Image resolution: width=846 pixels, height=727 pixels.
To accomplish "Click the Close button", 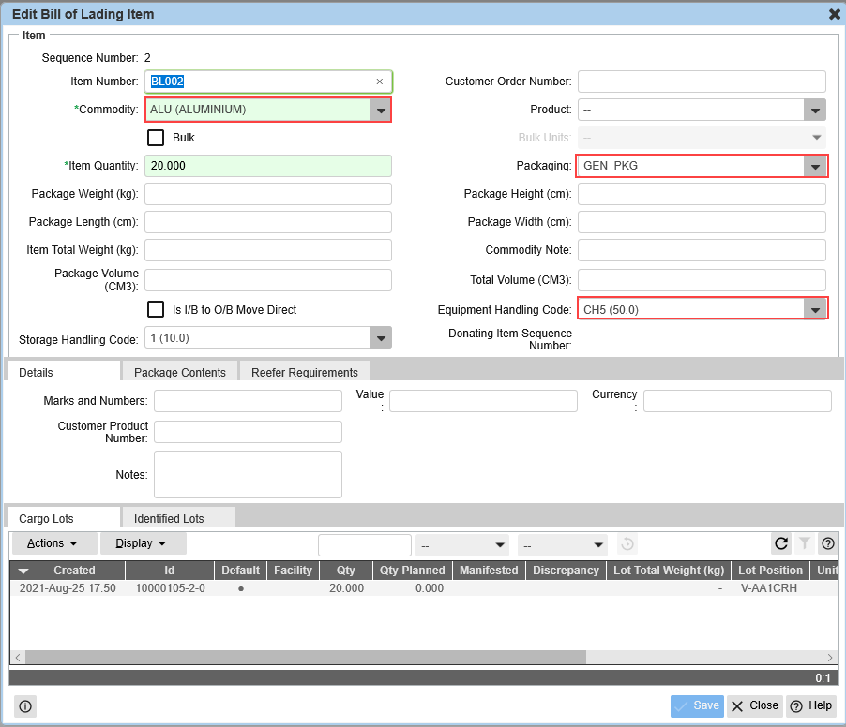I will pyautogui.click(x=754, y=706).
